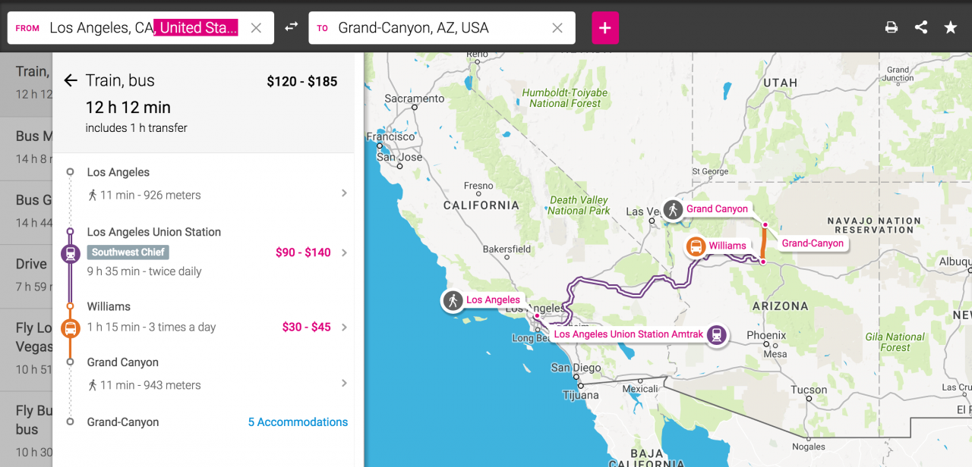Open the share icon in top bar
This screenshot has height=467, width=972.
[x=921, y=27]
